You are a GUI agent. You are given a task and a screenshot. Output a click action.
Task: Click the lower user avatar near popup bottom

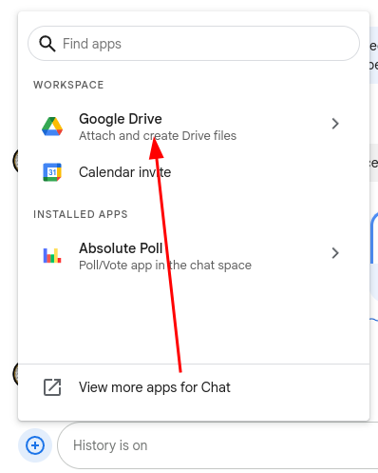click(x=15, y=374)
